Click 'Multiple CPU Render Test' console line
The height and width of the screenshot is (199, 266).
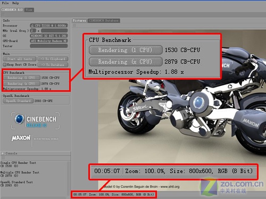click(20, 172)
